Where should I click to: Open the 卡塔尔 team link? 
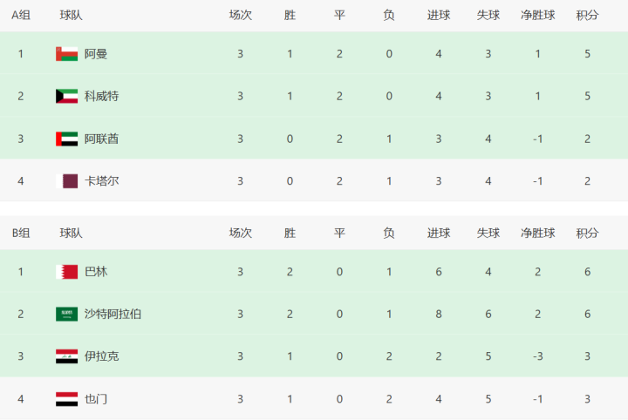102,181
